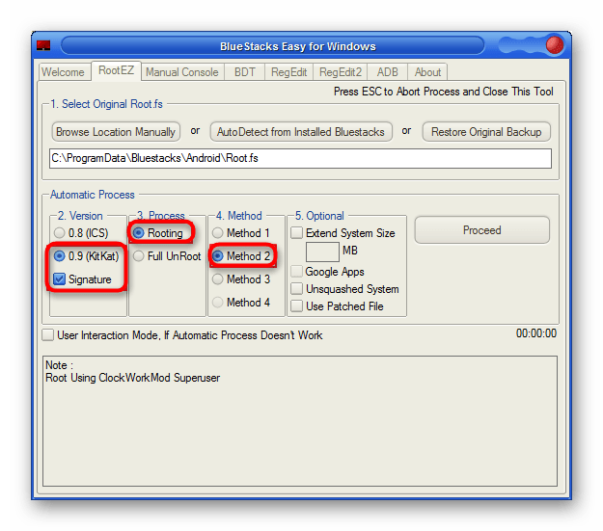Enable Extend System Size checkbox

[343, 233]
